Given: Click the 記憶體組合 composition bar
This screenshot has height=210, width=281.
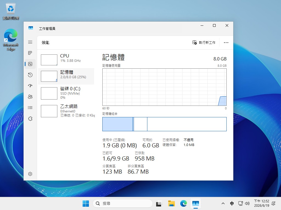Looking at the screenshot, I should (x=164, y=124).
